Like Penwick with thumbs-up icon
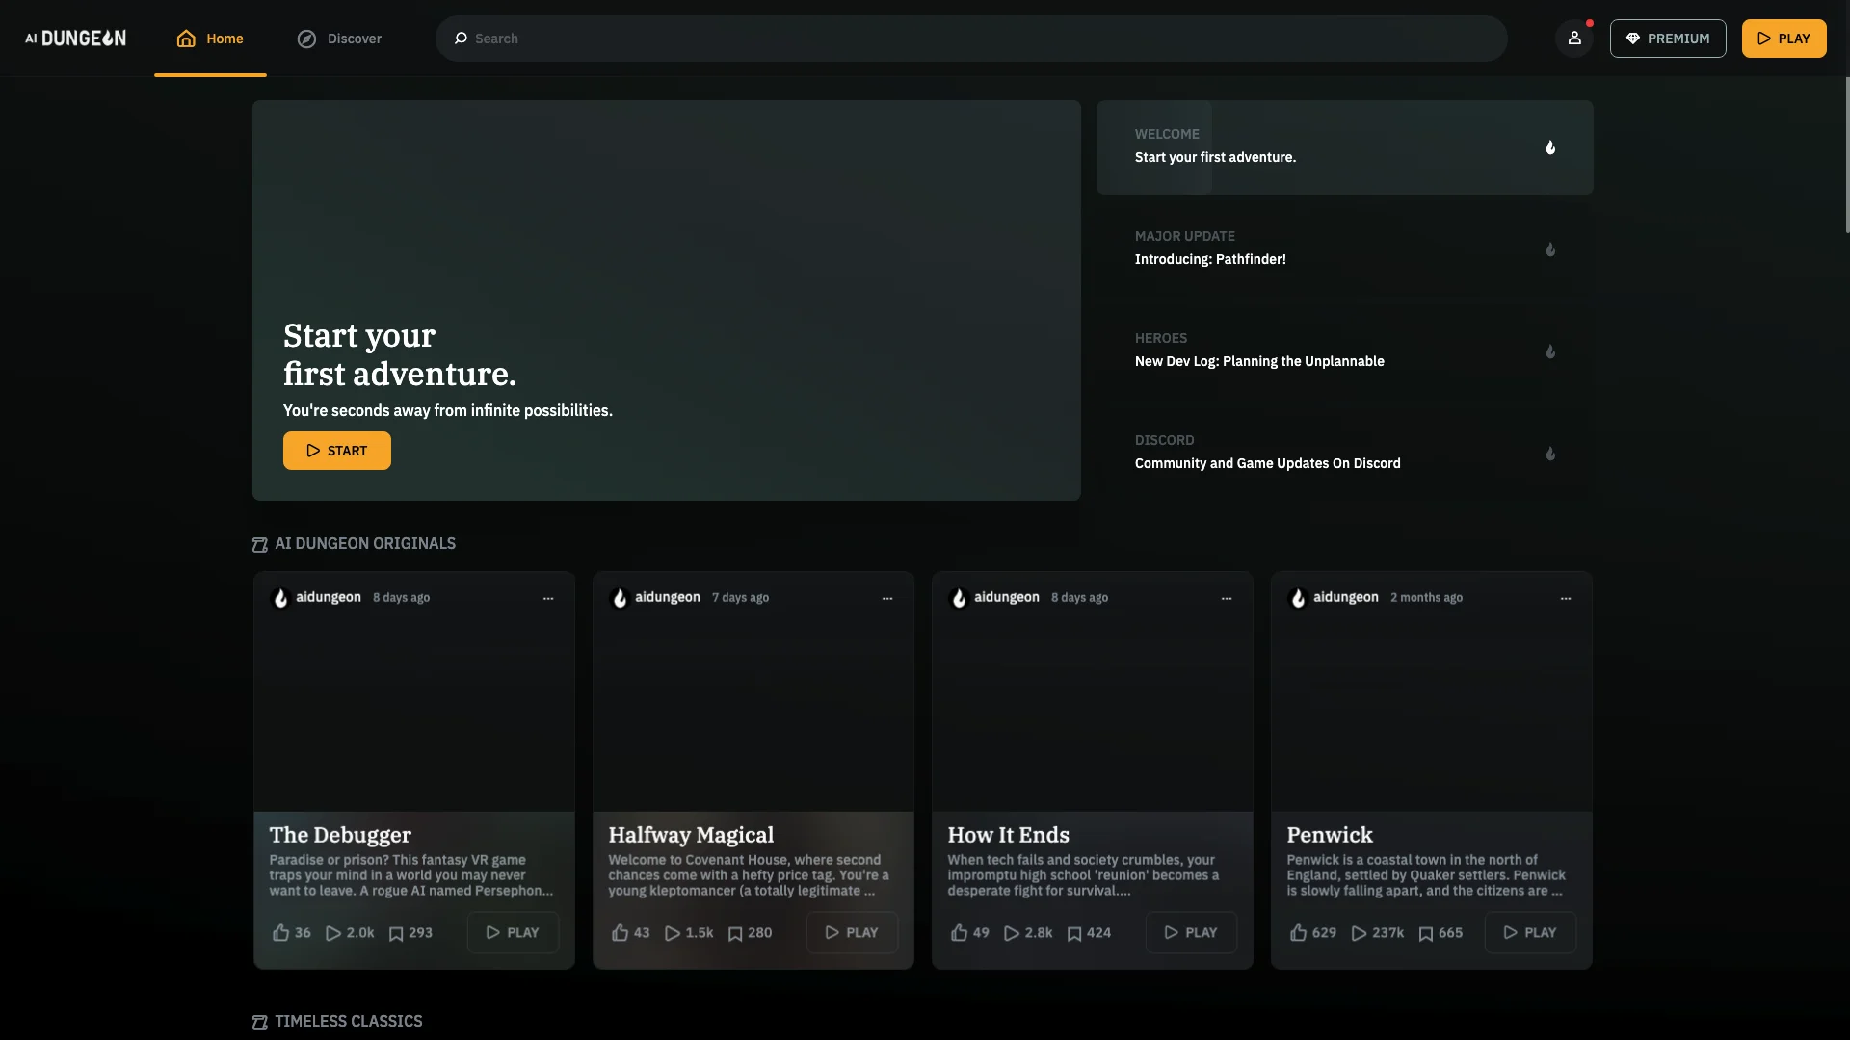1850x1040 pixels. click(1298, 932)
